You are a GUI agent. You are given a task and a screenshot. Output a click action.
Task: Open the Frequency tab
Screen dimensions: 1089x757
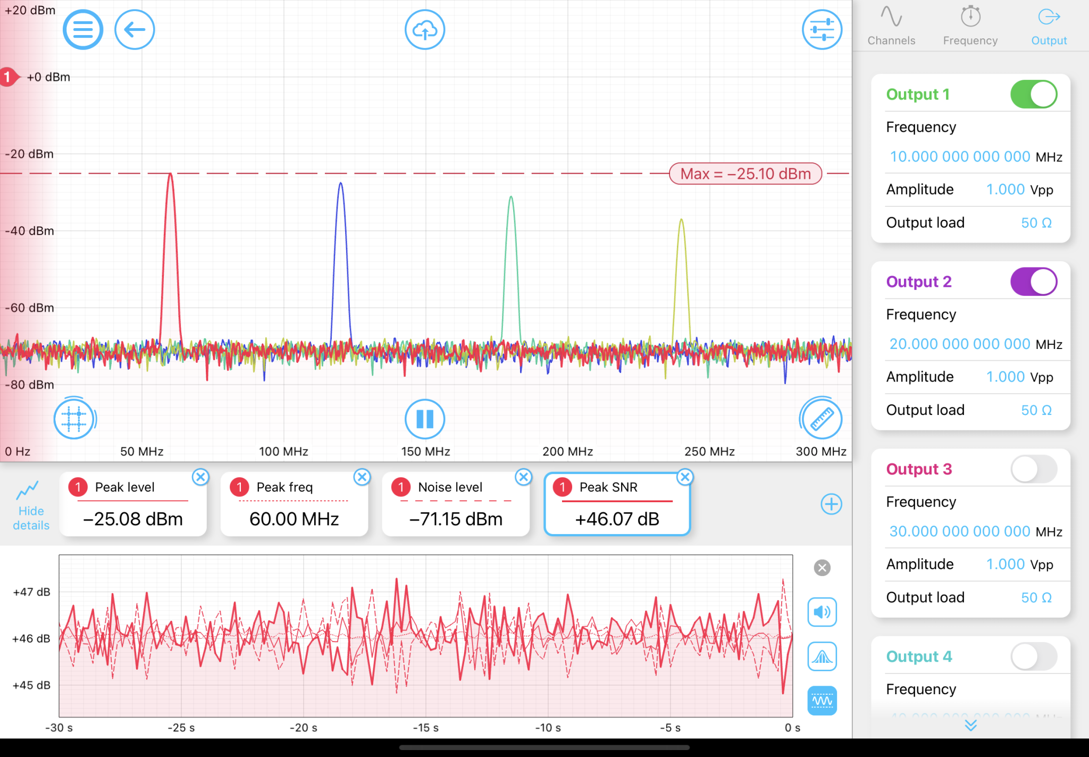pyautogui.click(x=969, y=24)
